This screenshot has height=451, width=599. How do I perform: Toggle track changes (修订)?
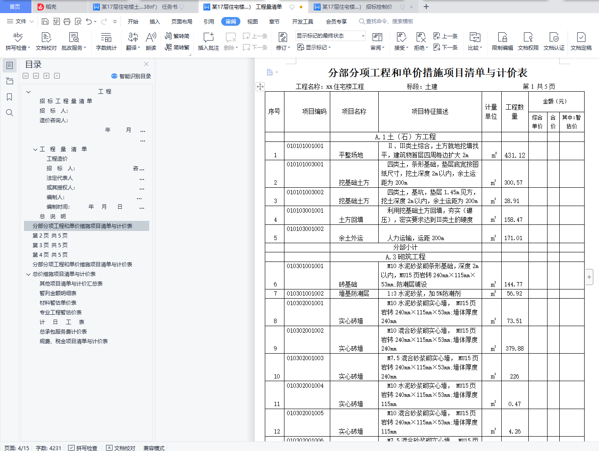pyautogui.click(x=283, y=41)
